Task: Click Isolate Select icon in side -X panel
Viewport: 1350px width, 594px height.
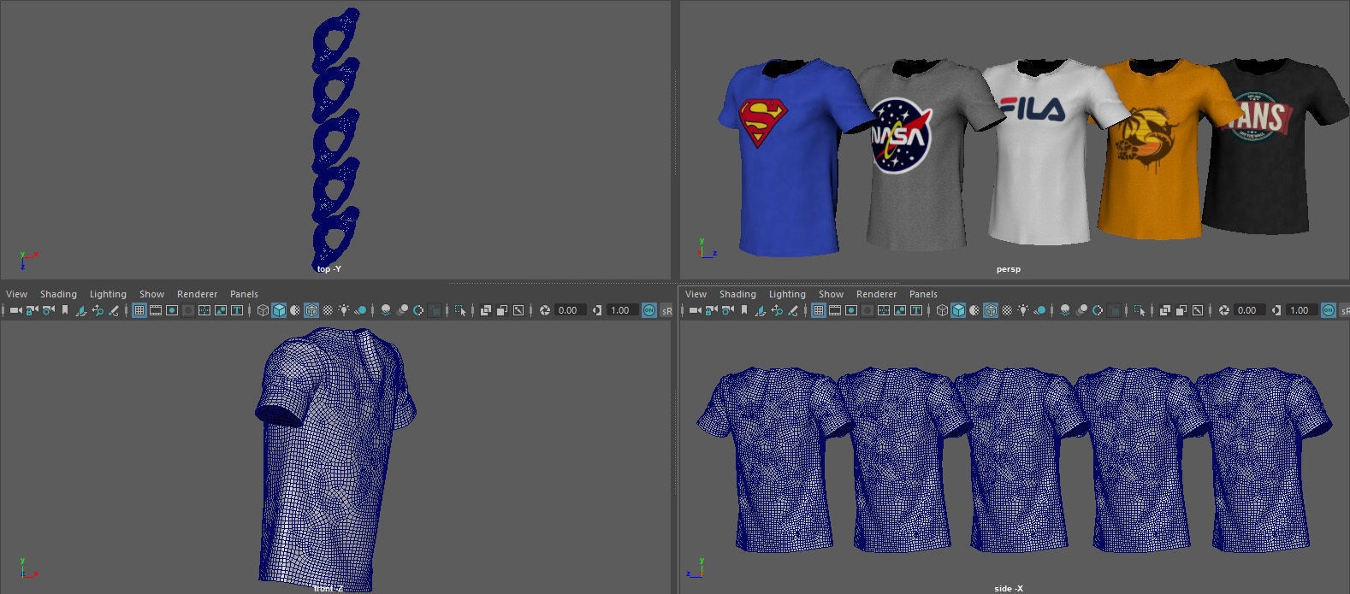Action: click(1140, 310)
